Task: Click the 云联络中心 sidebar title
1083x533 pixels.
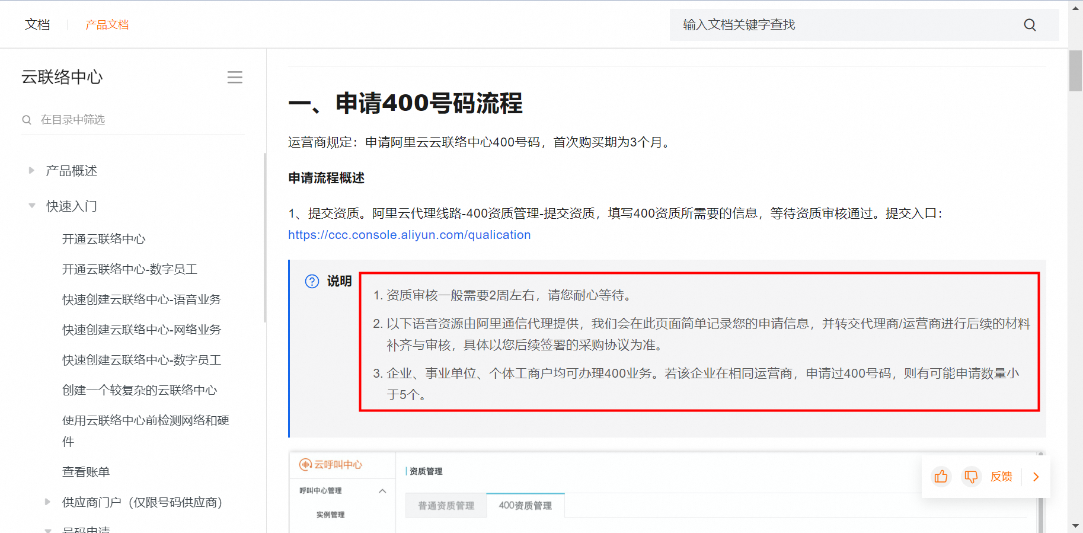Action: [x=62, y=77]
